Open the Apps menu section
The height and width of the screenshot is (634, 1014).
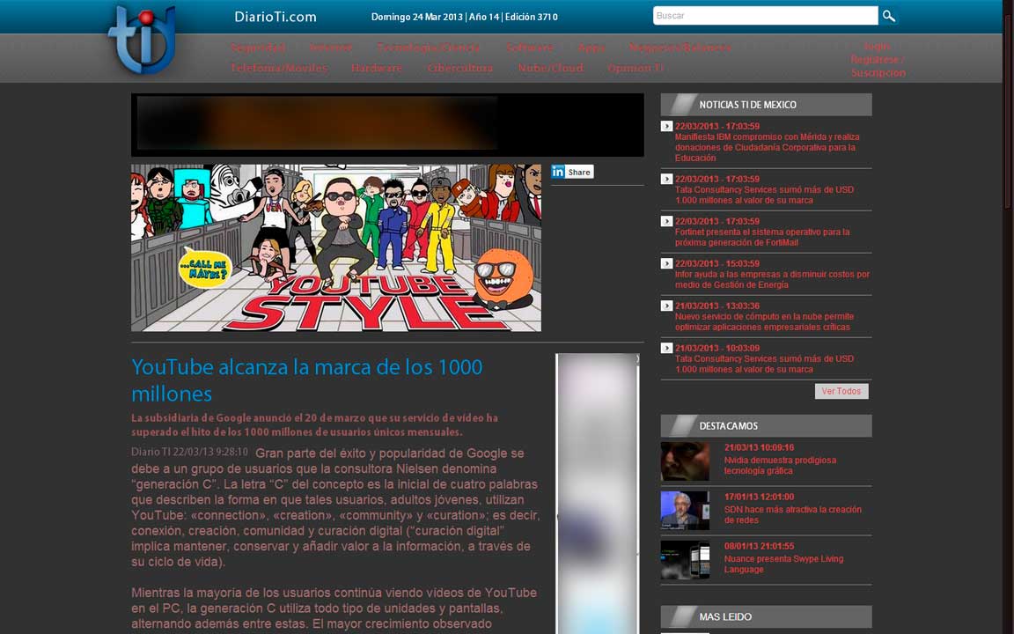pyautogui.click(x=591, y=48)
